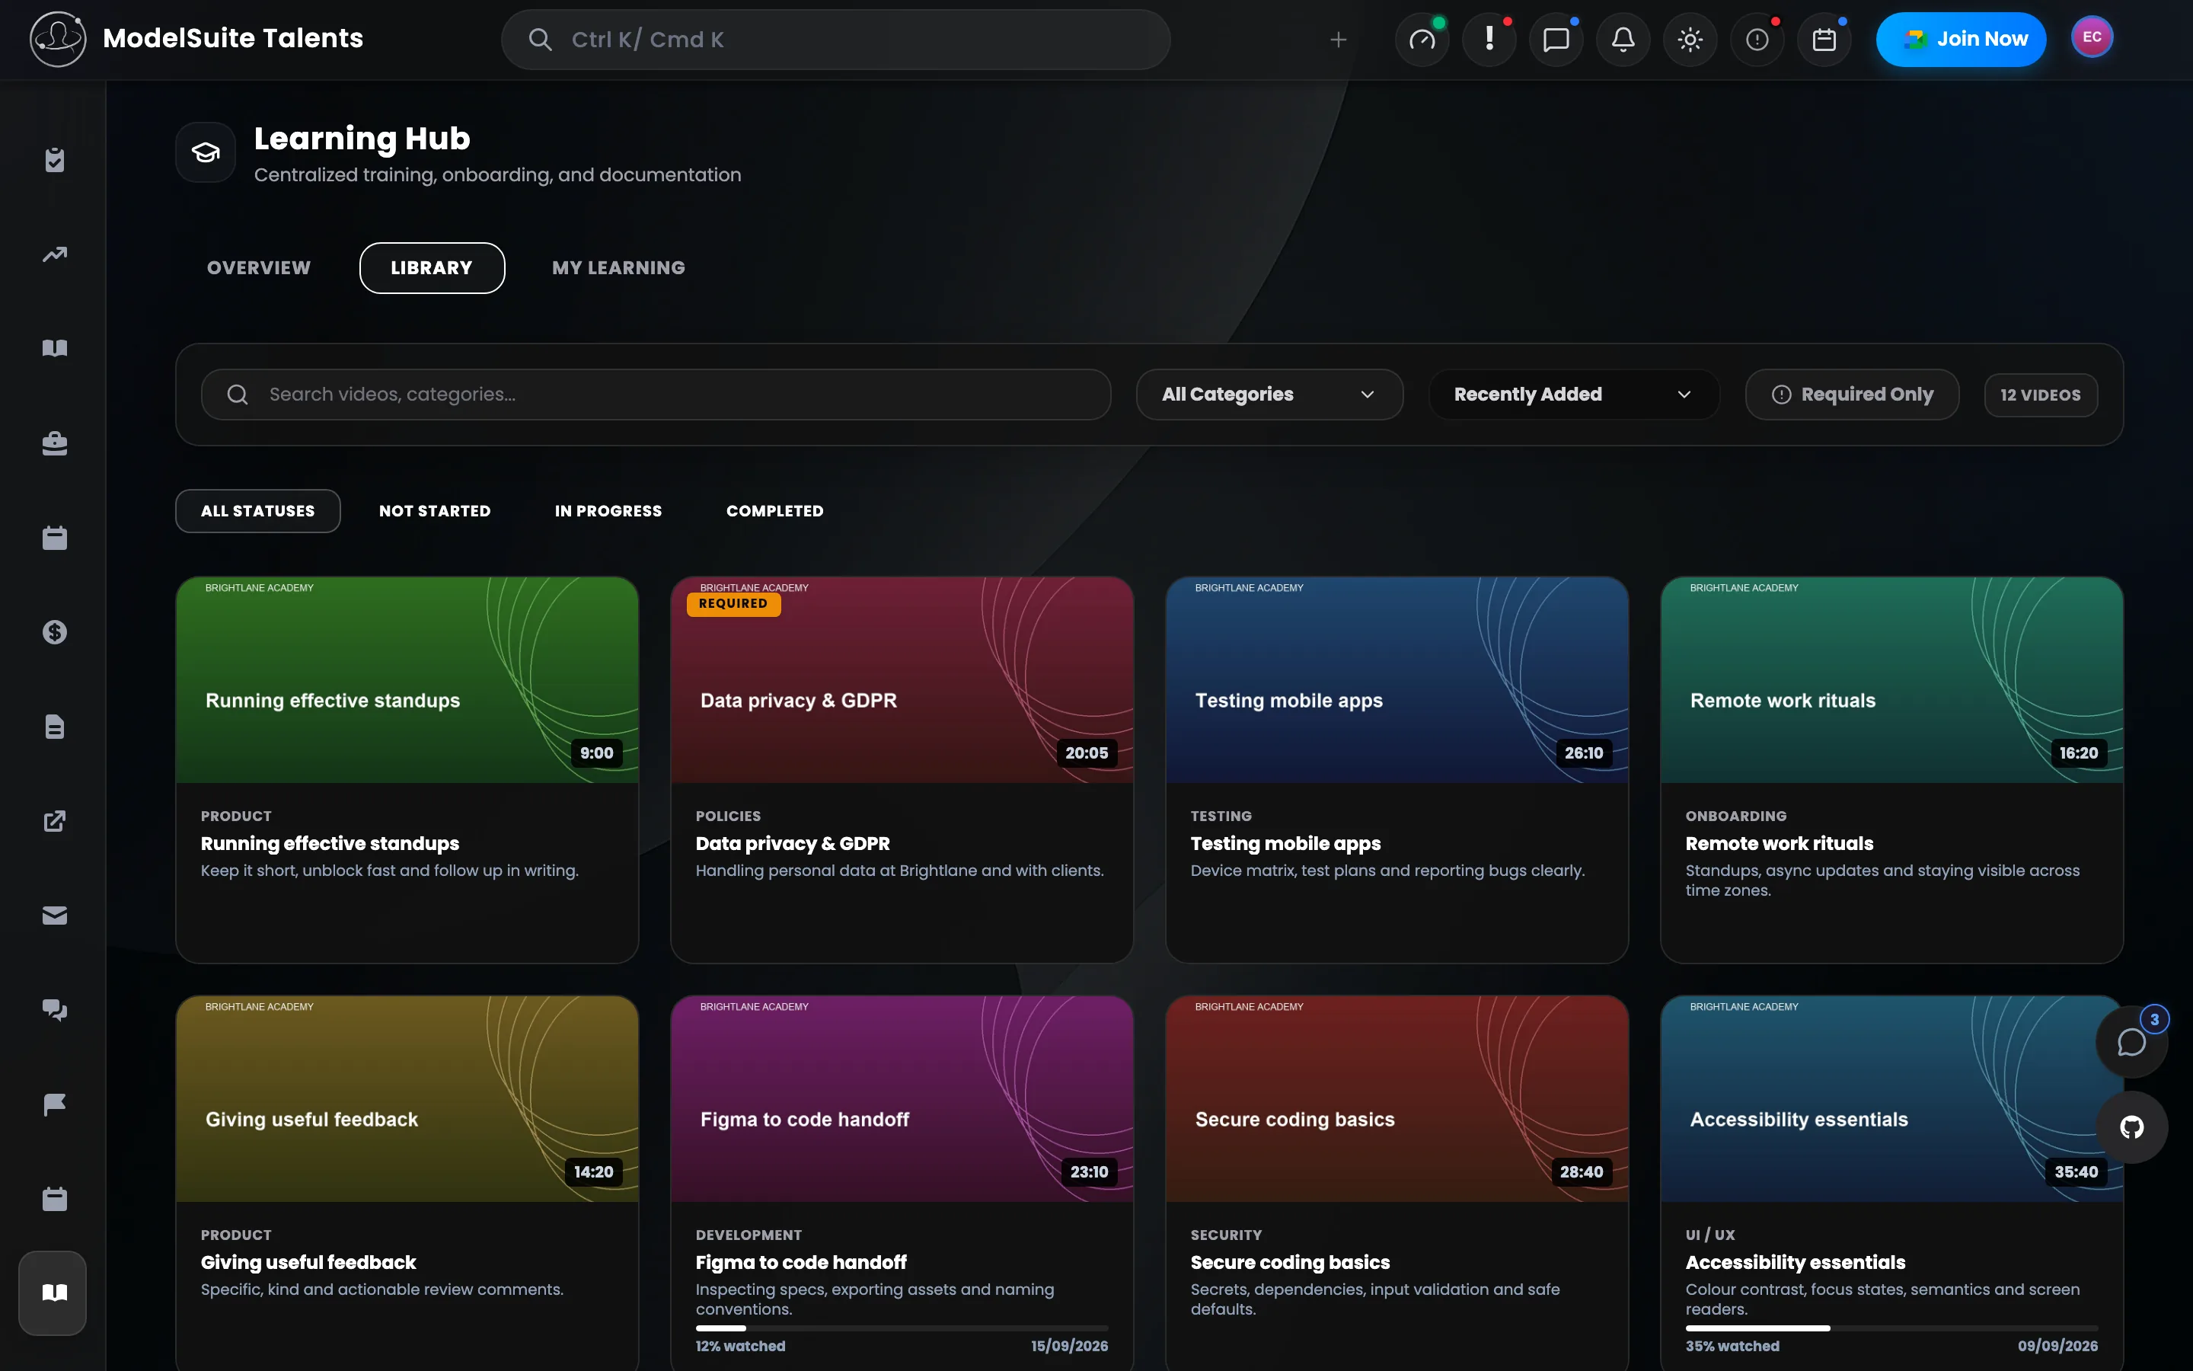Open the notifications bell icon
This screenshot has width=2193, height=1371.
coord(1623,40)
